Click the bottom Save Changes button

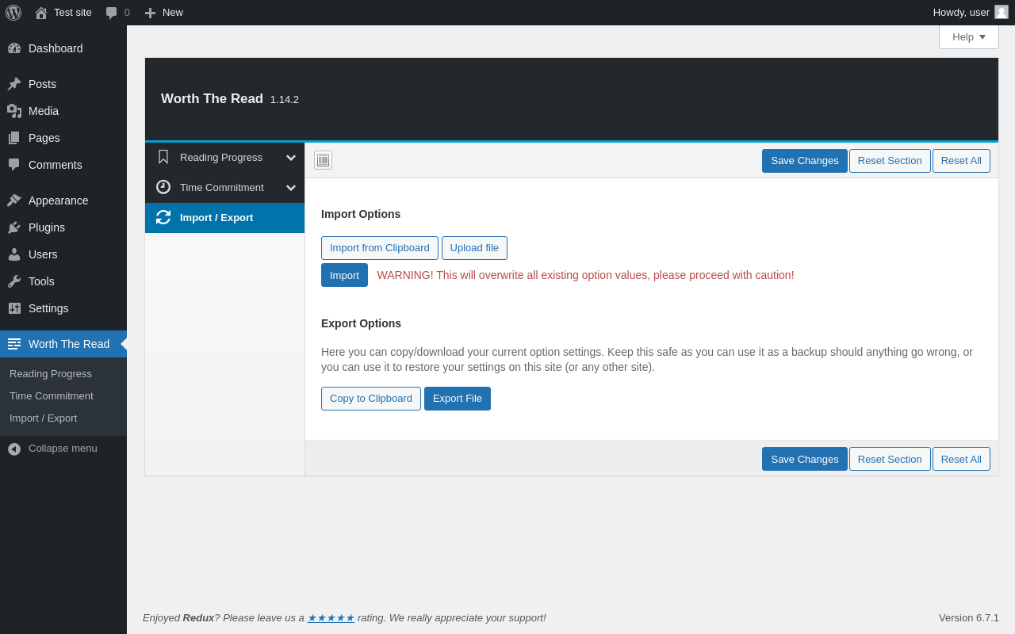coord(805,459)
